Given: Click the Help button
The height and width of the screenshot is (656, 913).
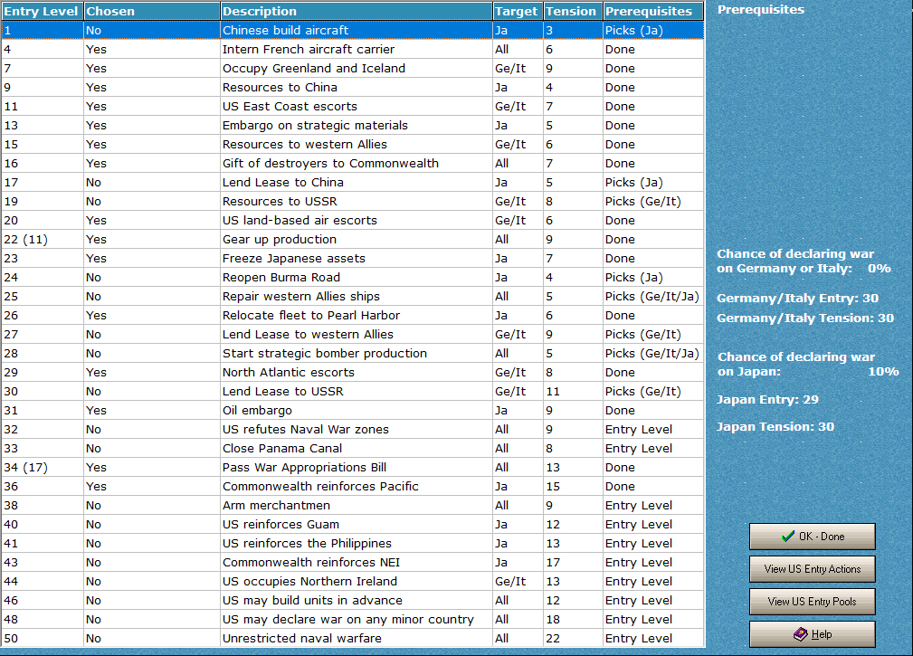Looking at the screenshot, I should click(x=812, y=634).
